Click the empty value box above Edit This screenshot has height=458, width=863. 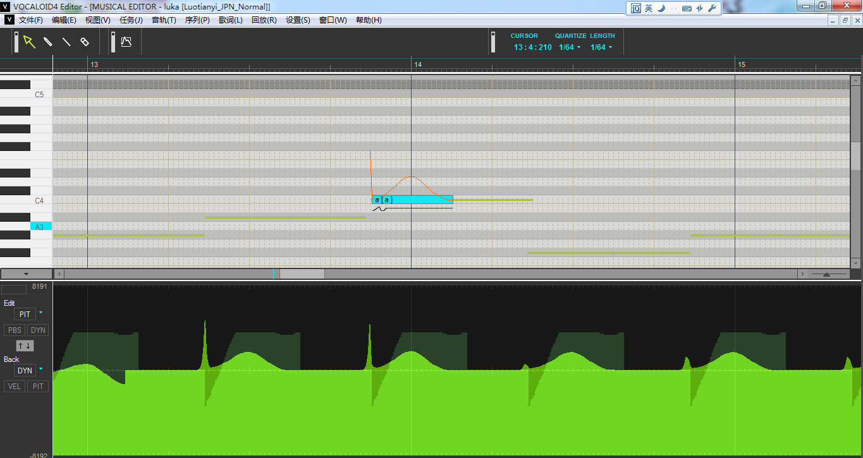tap(14, 289)
